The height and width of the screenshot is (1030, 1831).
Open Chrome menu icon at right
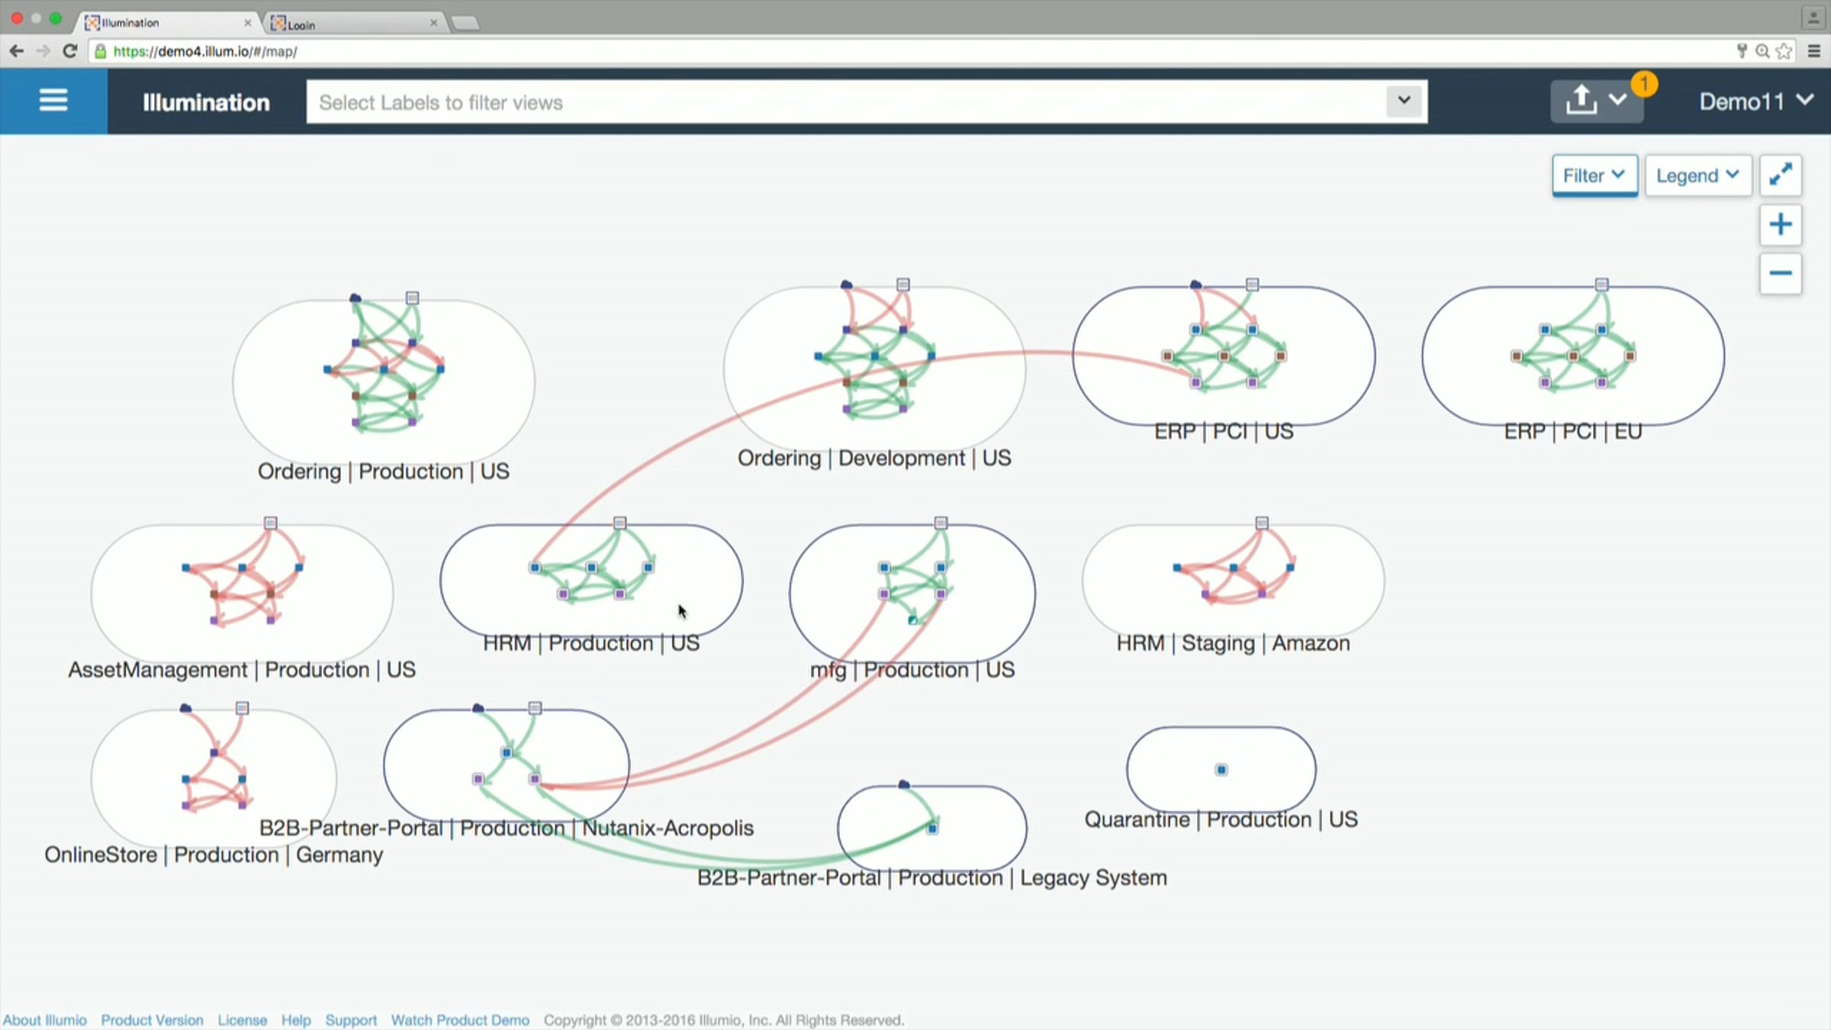pos(1815,51)
